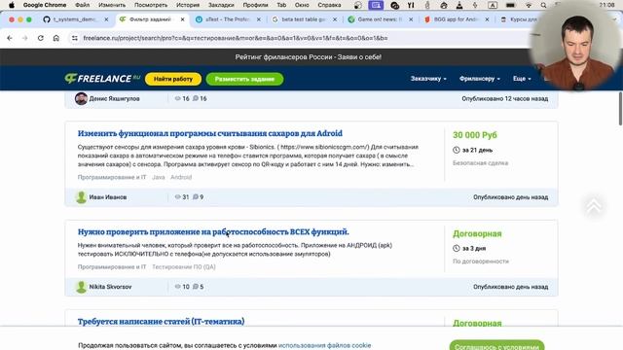Screen dimensions: 623x350
Task: Click the page vertical scrollbar
Action: pos(620,109)
